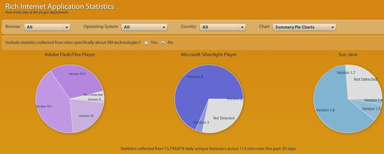This screenshot has width=384, height=154.
Task: Click the Microsoft Silverlight Player chart title
Action: (x=209, y=54)
